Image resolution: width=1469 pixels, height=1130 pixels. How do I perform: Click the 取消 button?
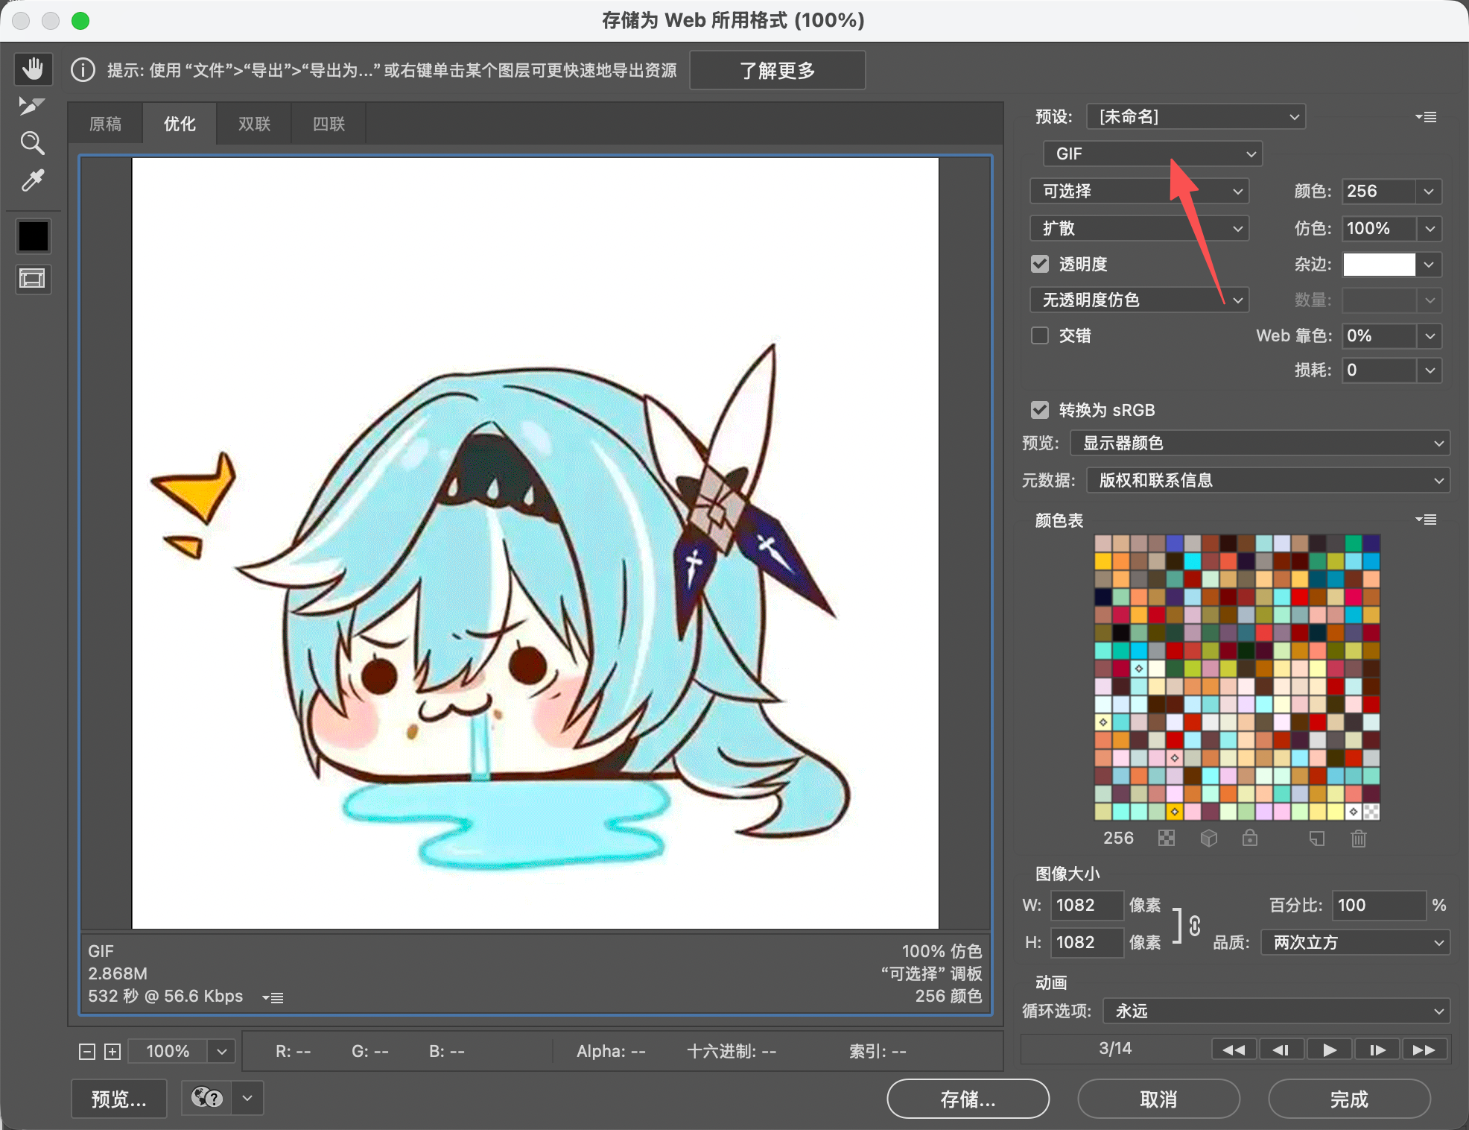tap(1159, 1099)
